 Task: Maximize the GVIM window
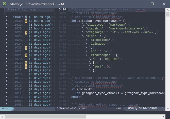point(152,4)
